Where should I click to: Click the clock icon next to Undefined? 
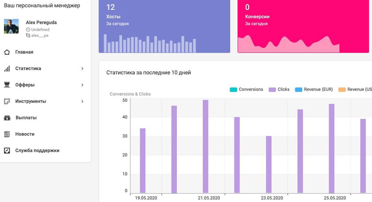pos(28,29)
